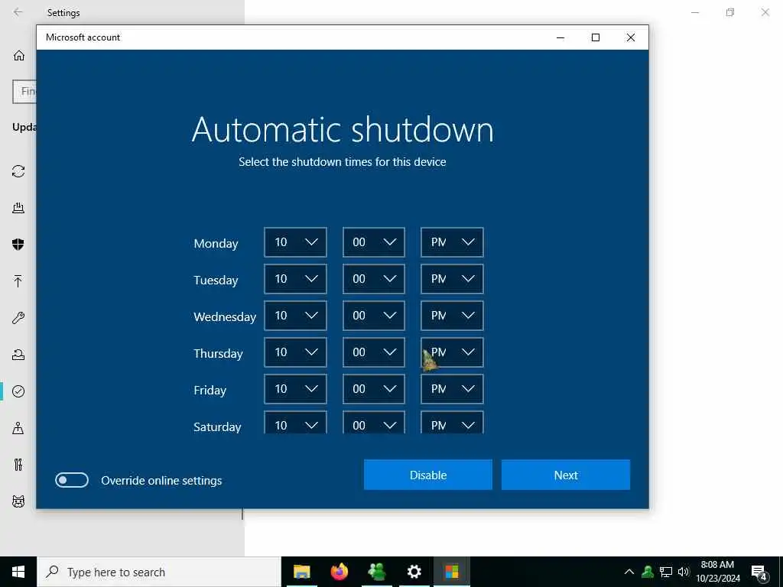Viewport: 783px width, 587px height.
Task: Open Friday minutes dropdown
Action: [373, 389]
